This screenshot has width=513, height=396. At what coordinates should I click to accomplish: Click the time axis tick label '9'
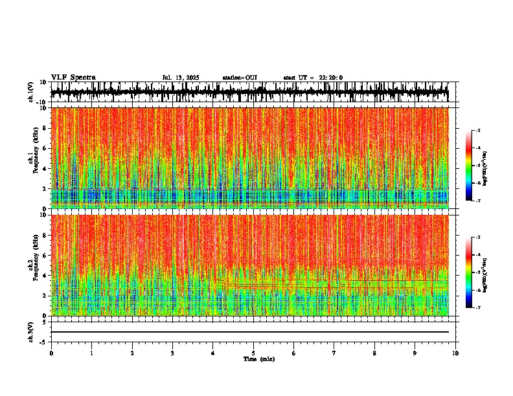pyautogui.click(x=415, y=353)
